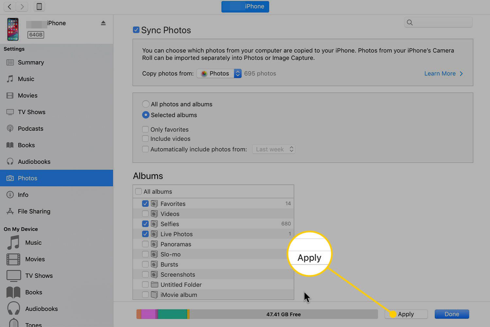
Task: Uncheck the Favorites album checkbox
Action: [x=145, y=203]
